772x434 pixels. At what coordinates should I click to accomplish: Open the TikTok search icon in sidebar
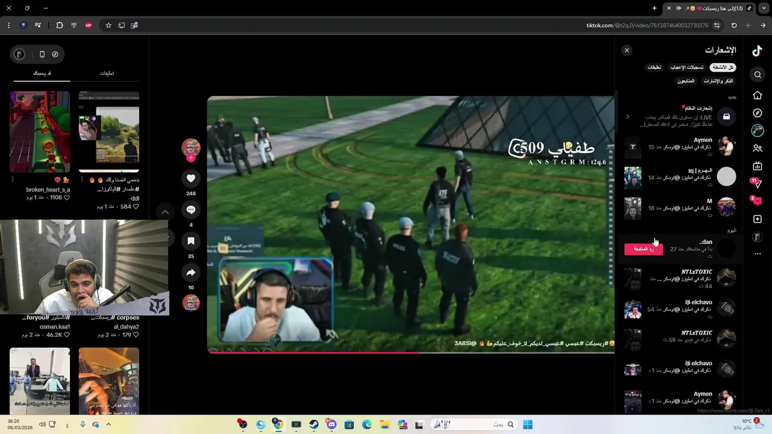(x=758, y=75)
